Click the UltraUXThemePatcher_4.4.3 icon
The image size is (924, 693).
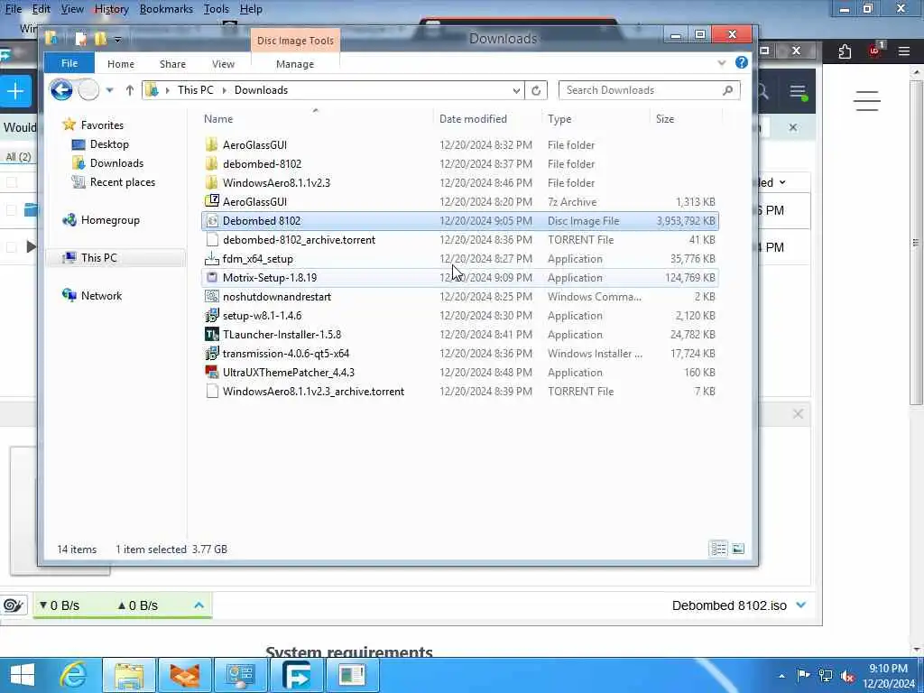point(212,373)
